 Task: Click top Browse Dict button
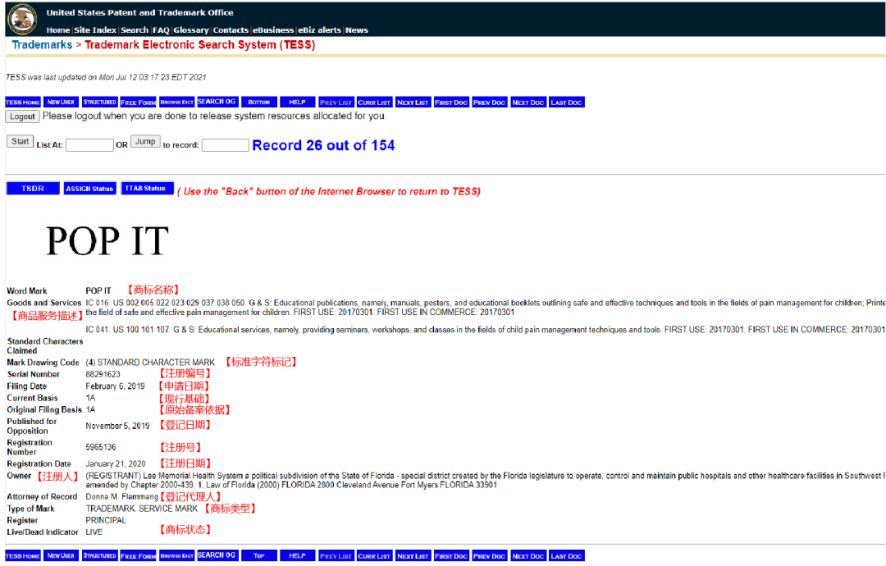177,103
